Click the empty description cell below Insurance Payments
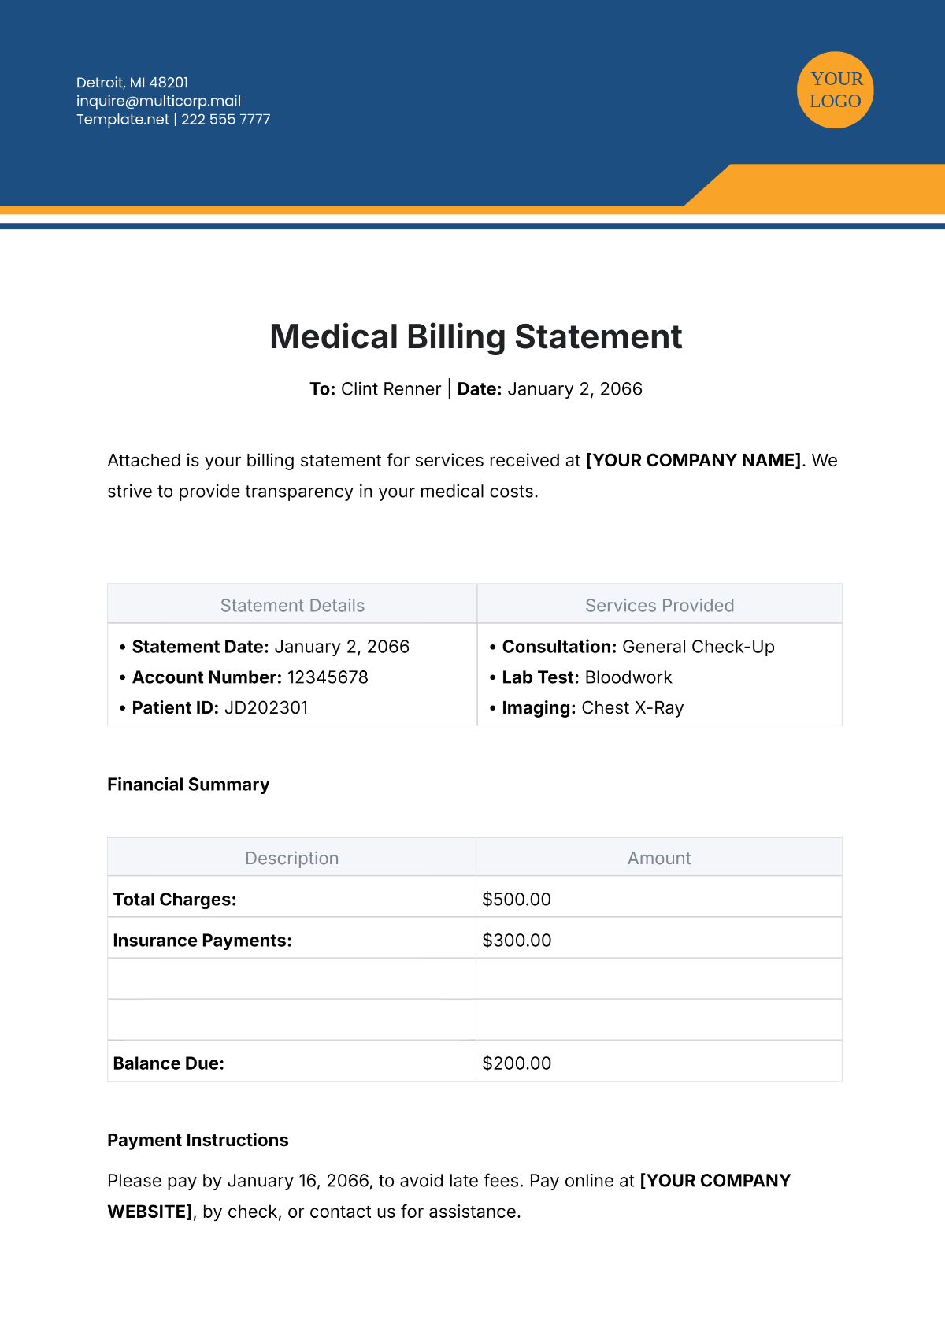 (x=291, y=978)
